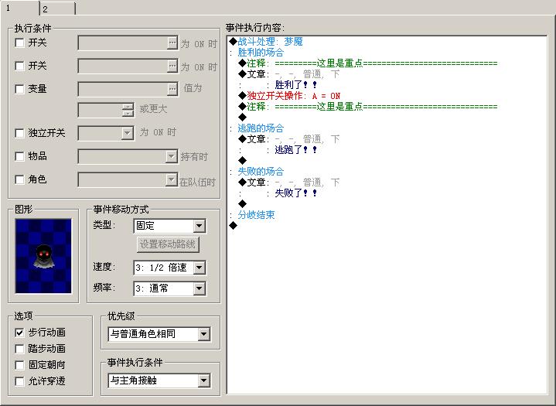Select the second 注释 comment line
The height and width of the screenshot is (406, 556).
[368, 107]
